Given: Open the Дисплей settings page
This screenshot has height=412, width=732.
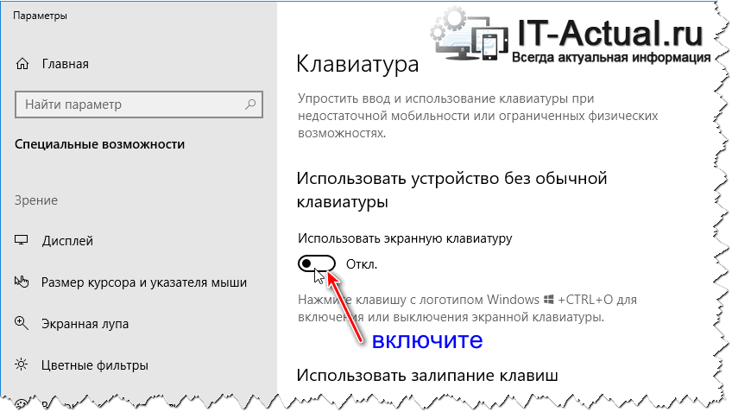Looking at the screenshot, I should click(67, 241).
